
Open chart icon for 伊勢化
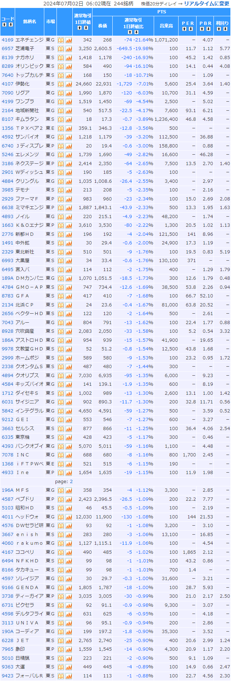[69, 84]
